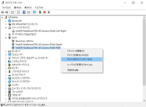Click the download arrow circle toolbar icon
Image resolution: width=146 pixels, height=107 pixels.
point(49,12)
